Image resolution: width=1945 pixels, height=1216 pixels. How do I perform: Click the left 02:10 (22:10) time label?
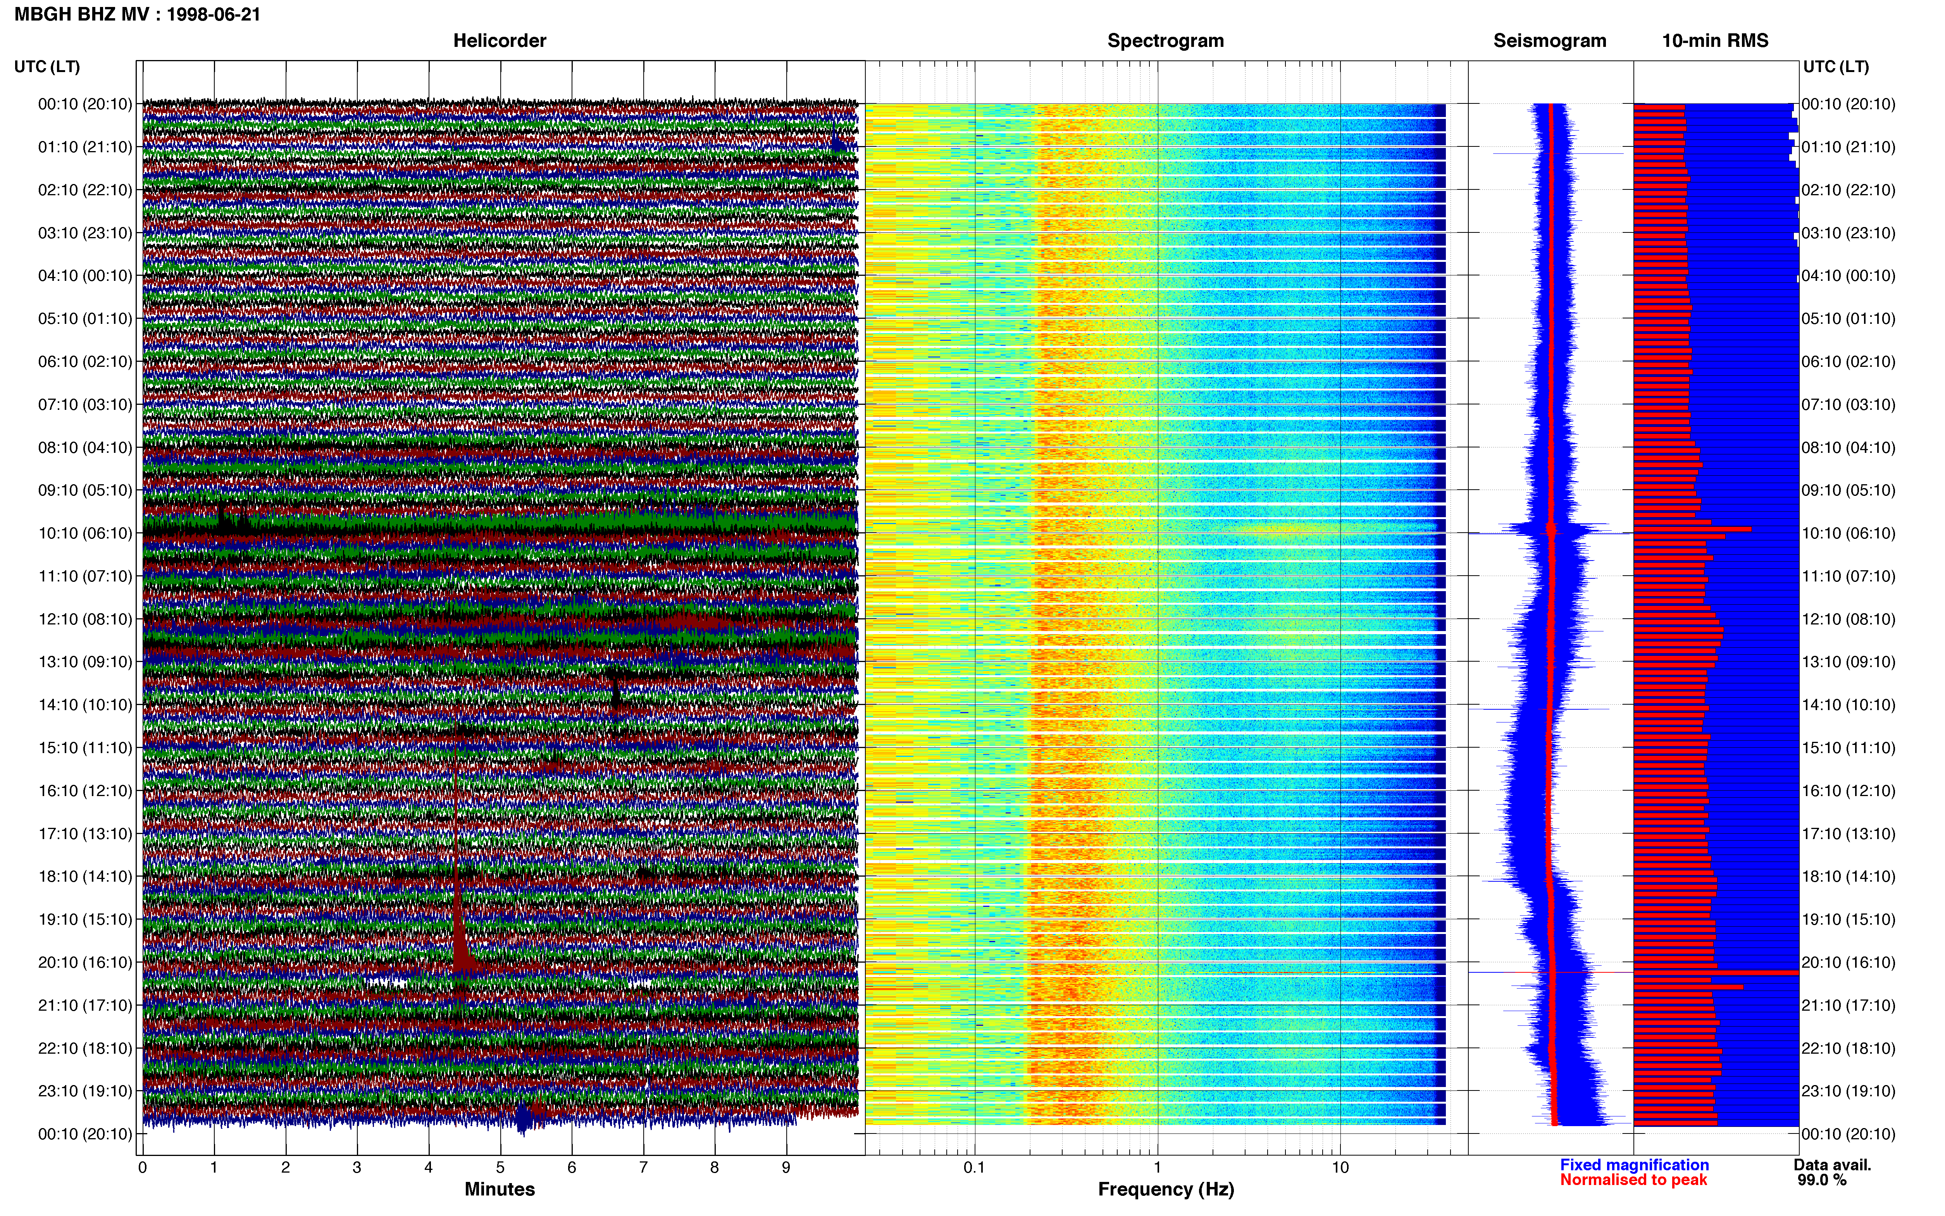[x=85, y=190]
